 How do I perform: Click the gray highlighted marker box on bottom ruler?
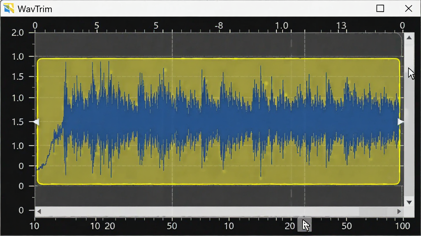pyautogui.click(x=305, y=225)
